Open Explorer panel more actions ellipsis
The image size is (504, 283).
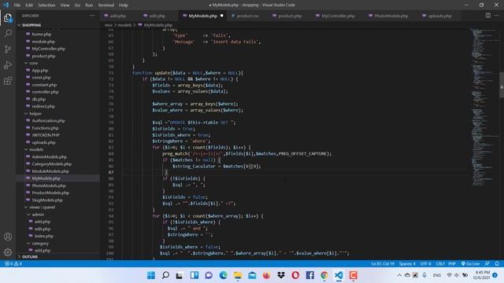(92, 16)
